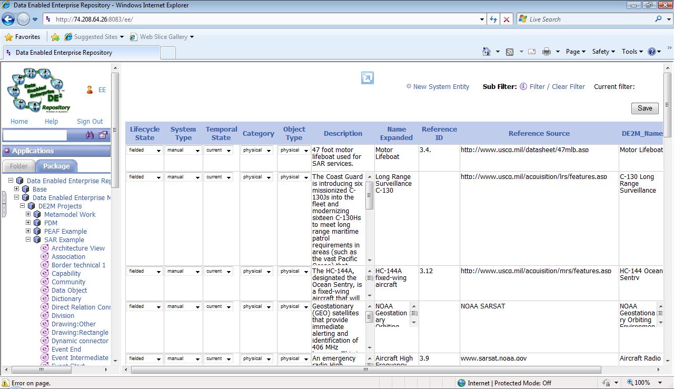
Task: Select the Data Enabled Enterprise Repository browser tab
Action: tap(81, 53)
